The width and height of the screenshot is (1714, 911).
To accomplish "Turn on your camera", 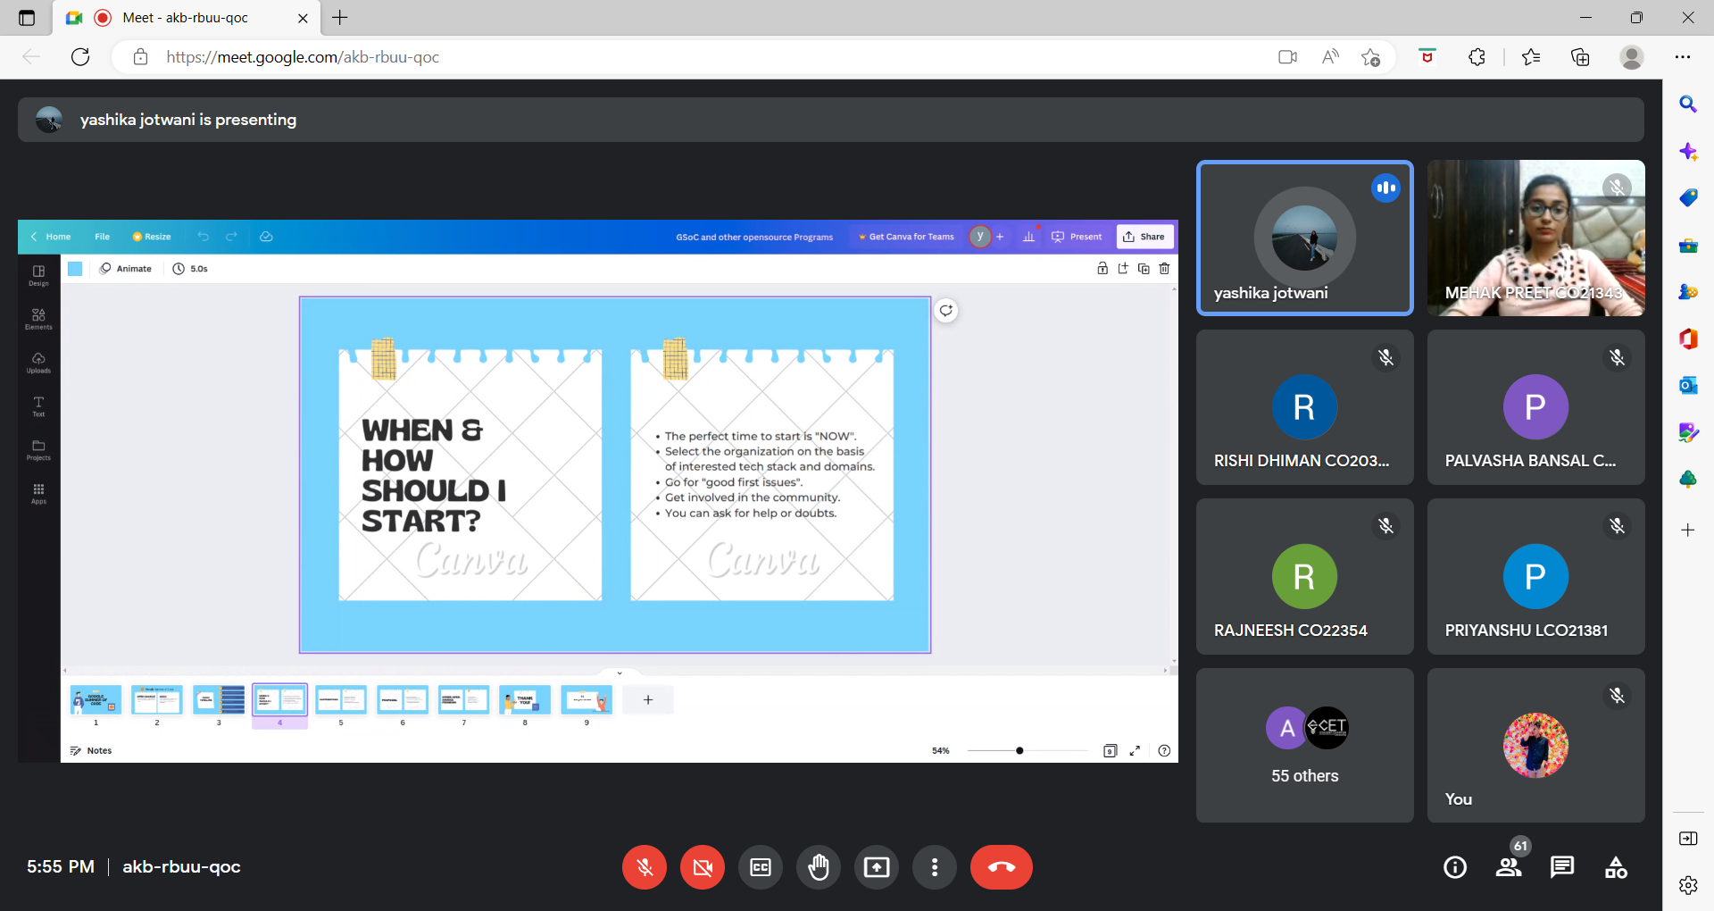I will 703,867.
